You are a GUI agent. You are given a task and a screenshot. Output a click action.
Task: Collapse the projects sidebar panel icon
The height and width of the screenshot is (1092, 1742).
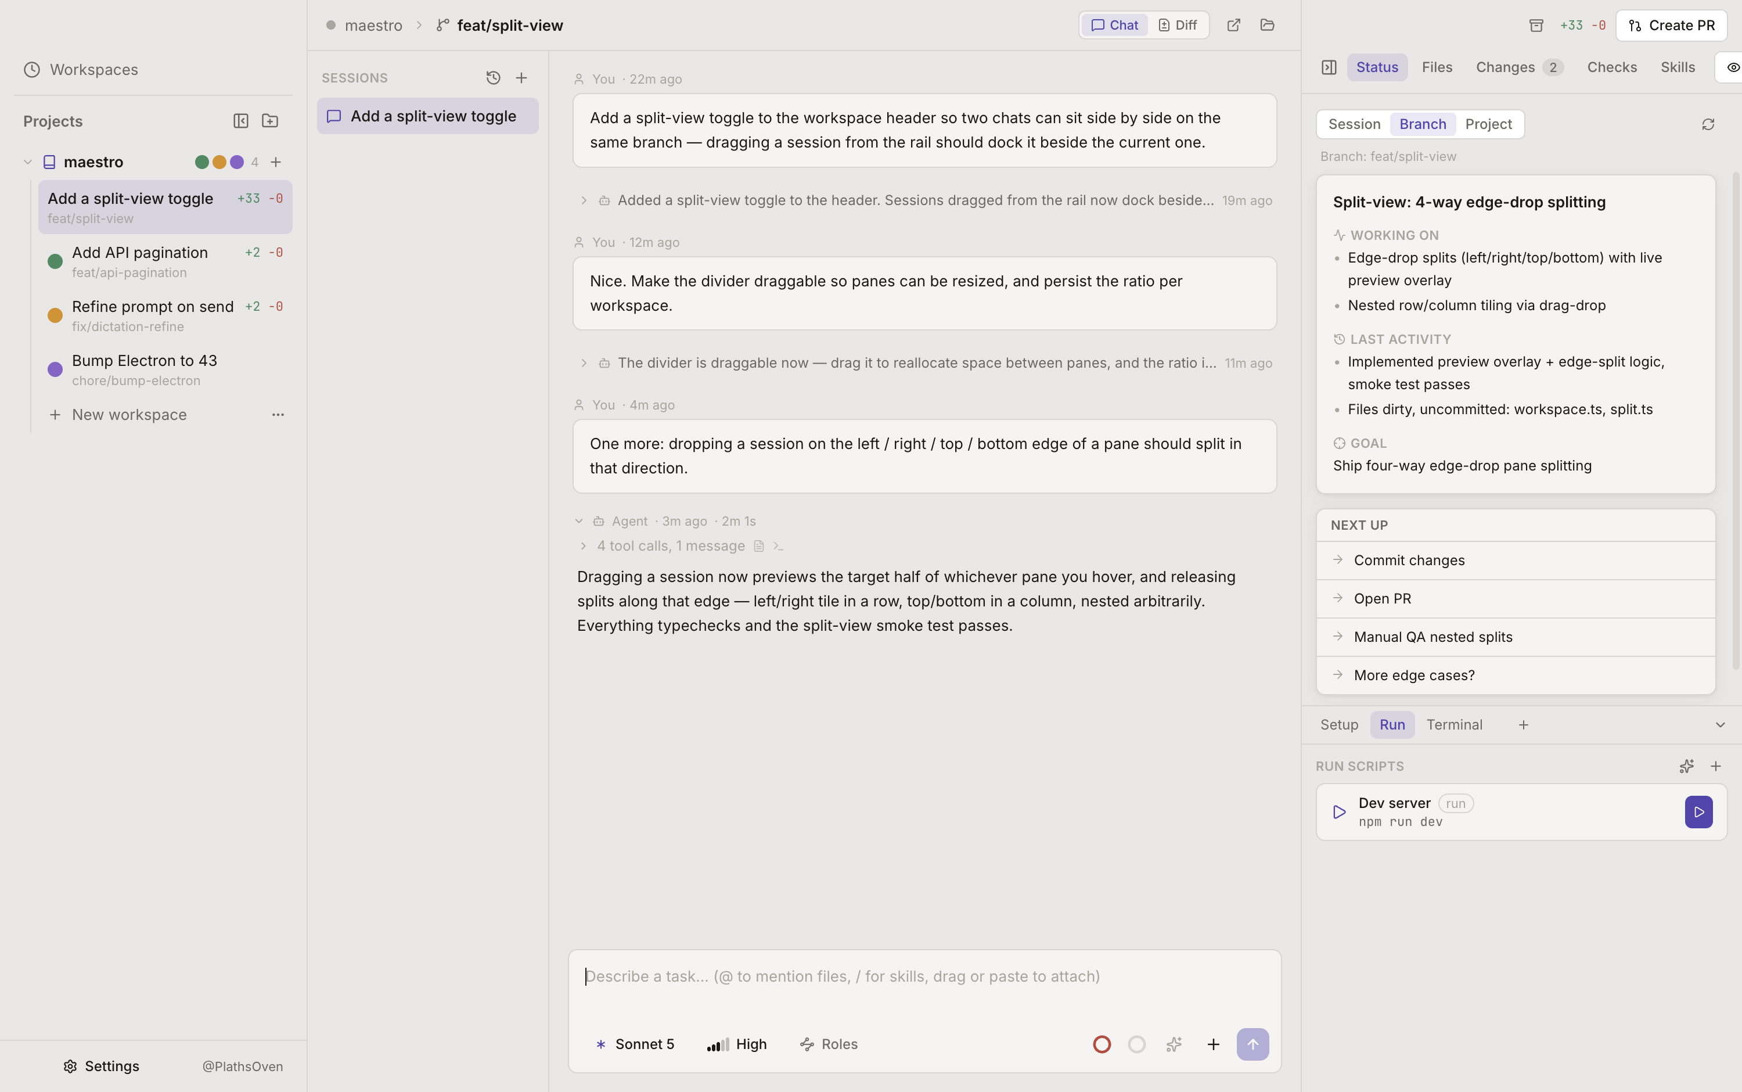241,121
